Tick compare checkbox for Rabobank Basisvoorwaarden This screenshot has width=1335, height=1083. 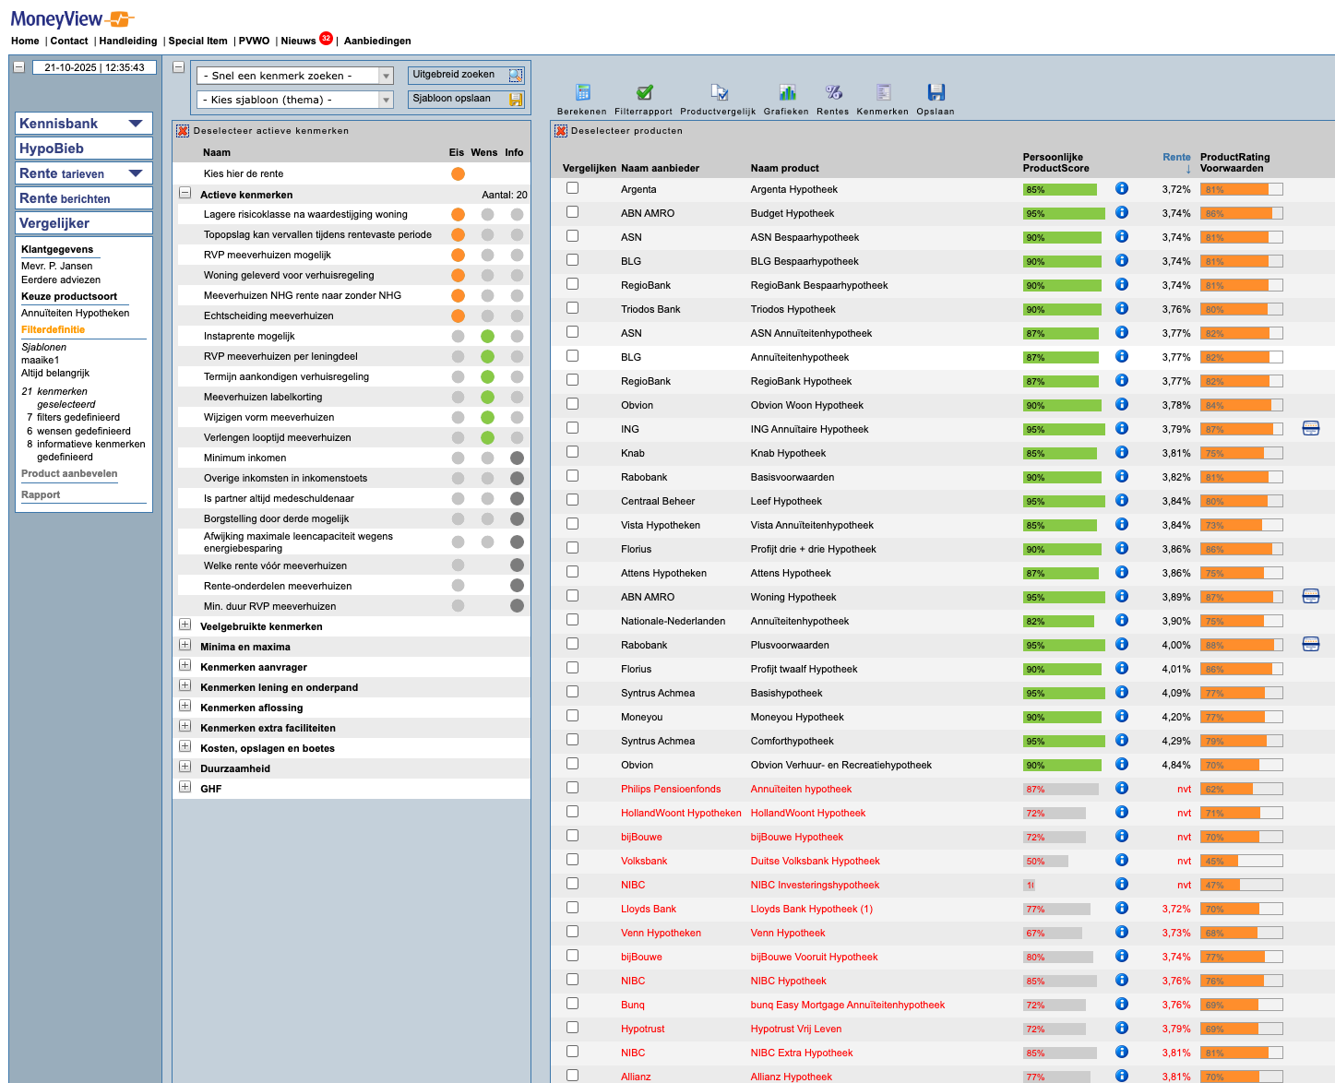(x=573, y=476)
